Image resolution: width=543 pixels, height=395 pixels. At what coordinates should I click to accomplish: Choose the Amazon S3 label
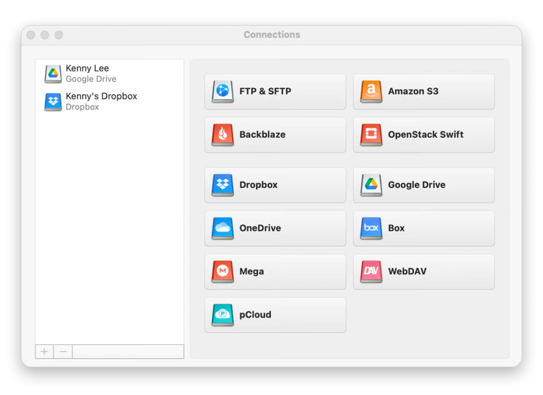[413, 91]
